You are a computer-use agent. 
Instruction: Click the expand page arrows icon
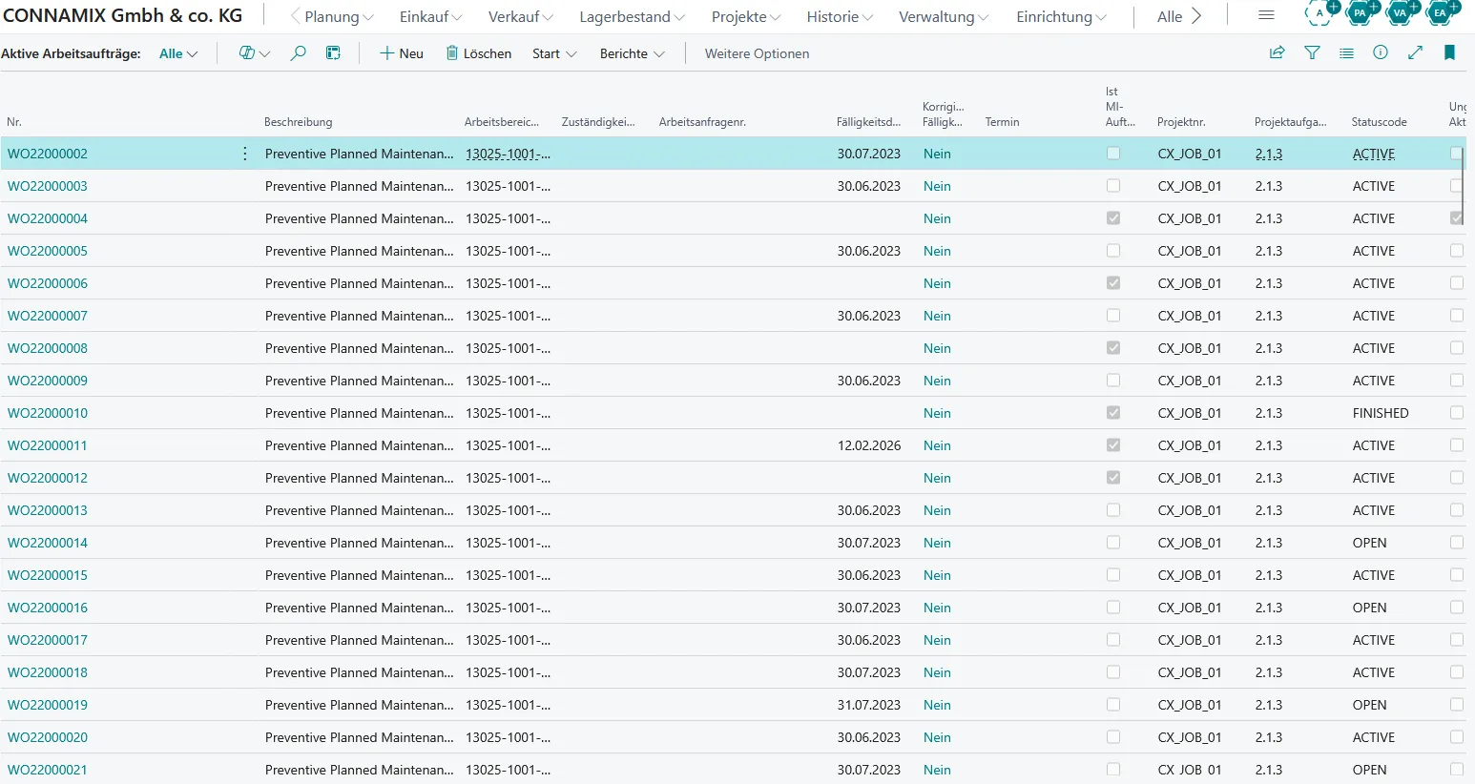(1415, 53)
